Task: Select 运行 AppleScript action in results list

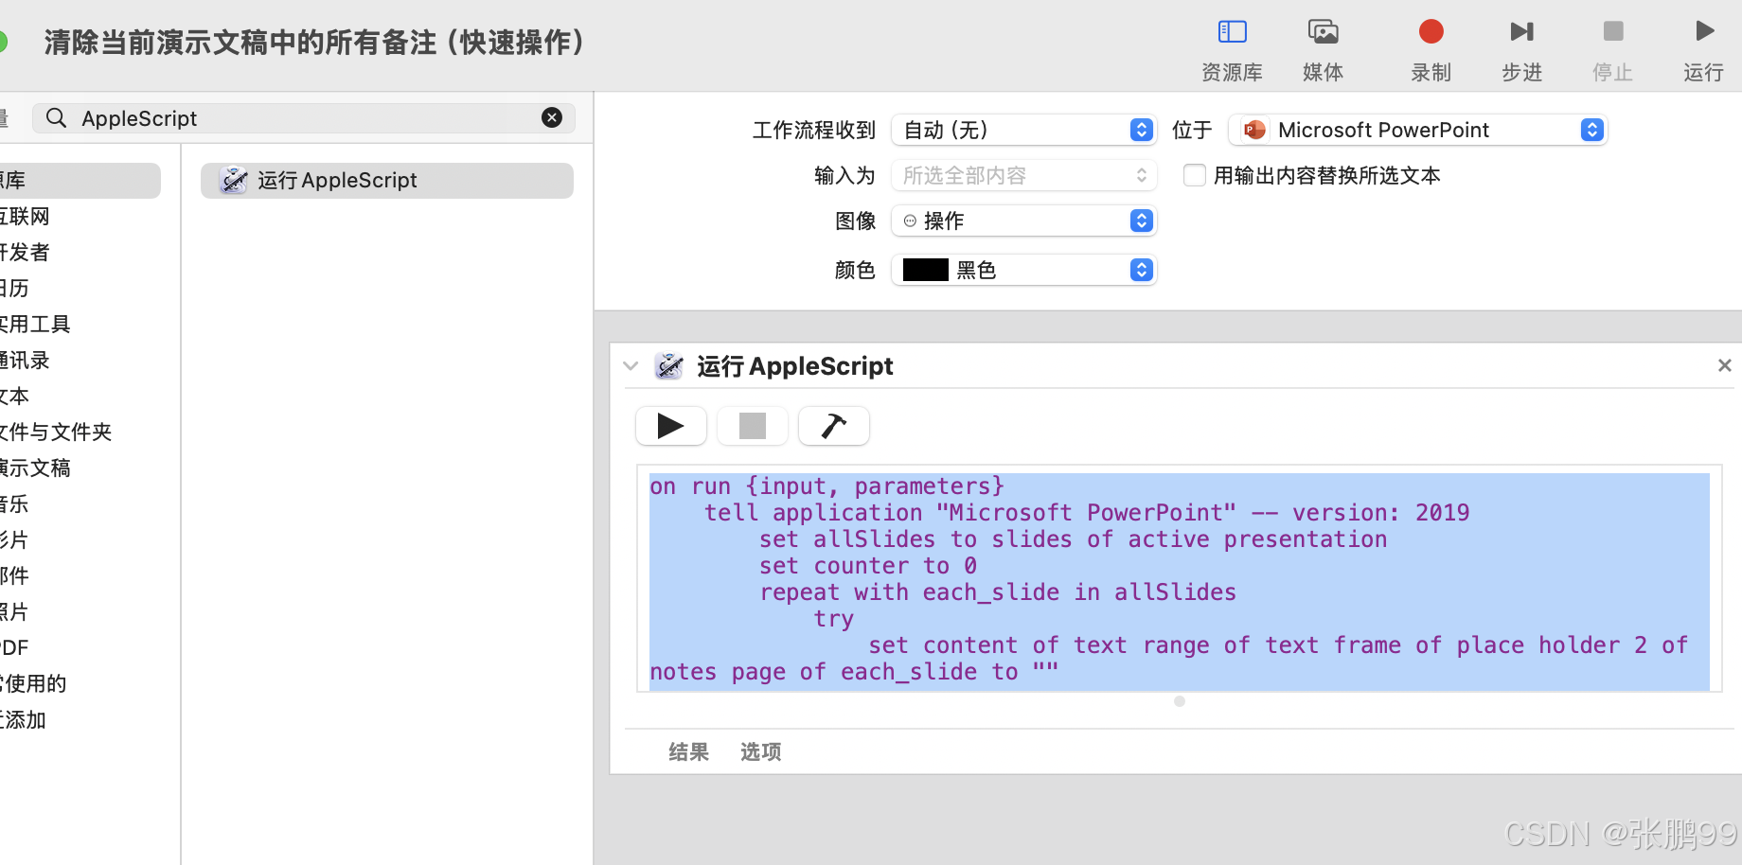Action: point(386,180)
